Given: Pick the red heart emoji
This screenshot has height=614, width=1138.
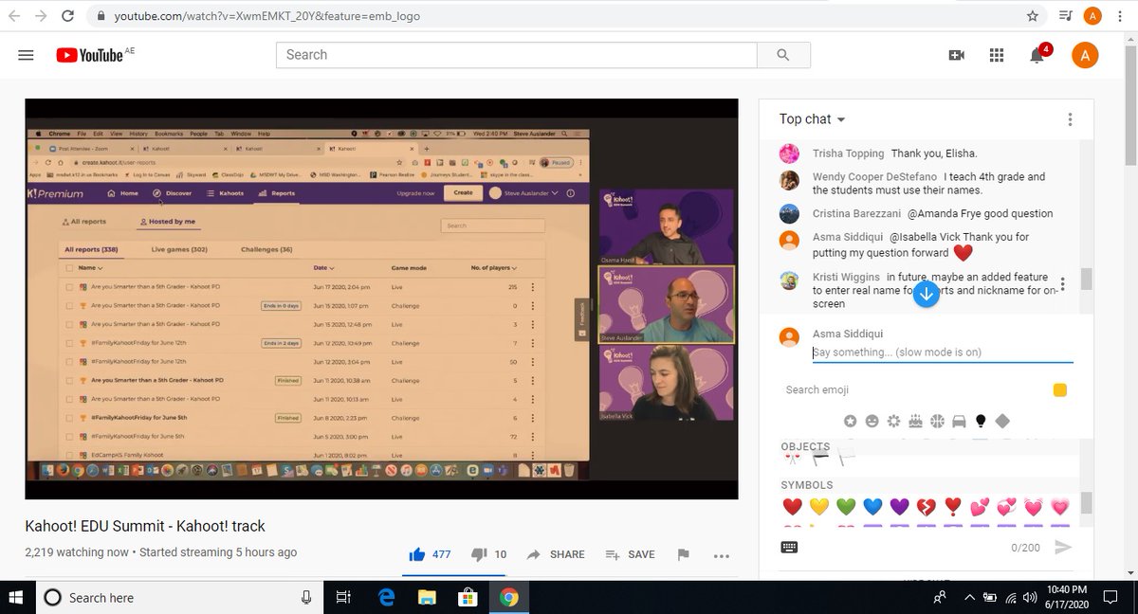Looking at the screenshot, I should 793,507.
